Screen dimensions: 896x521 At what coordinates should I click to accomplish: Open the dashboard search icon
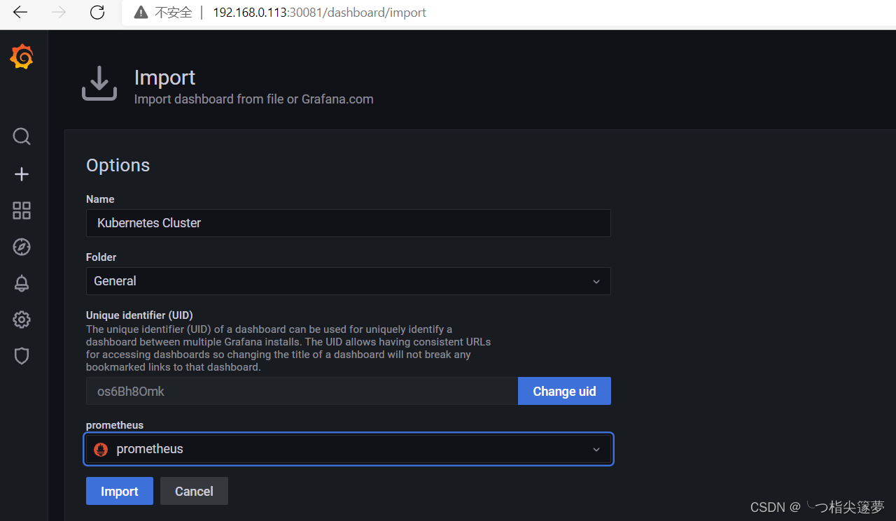tap(22, 136)
